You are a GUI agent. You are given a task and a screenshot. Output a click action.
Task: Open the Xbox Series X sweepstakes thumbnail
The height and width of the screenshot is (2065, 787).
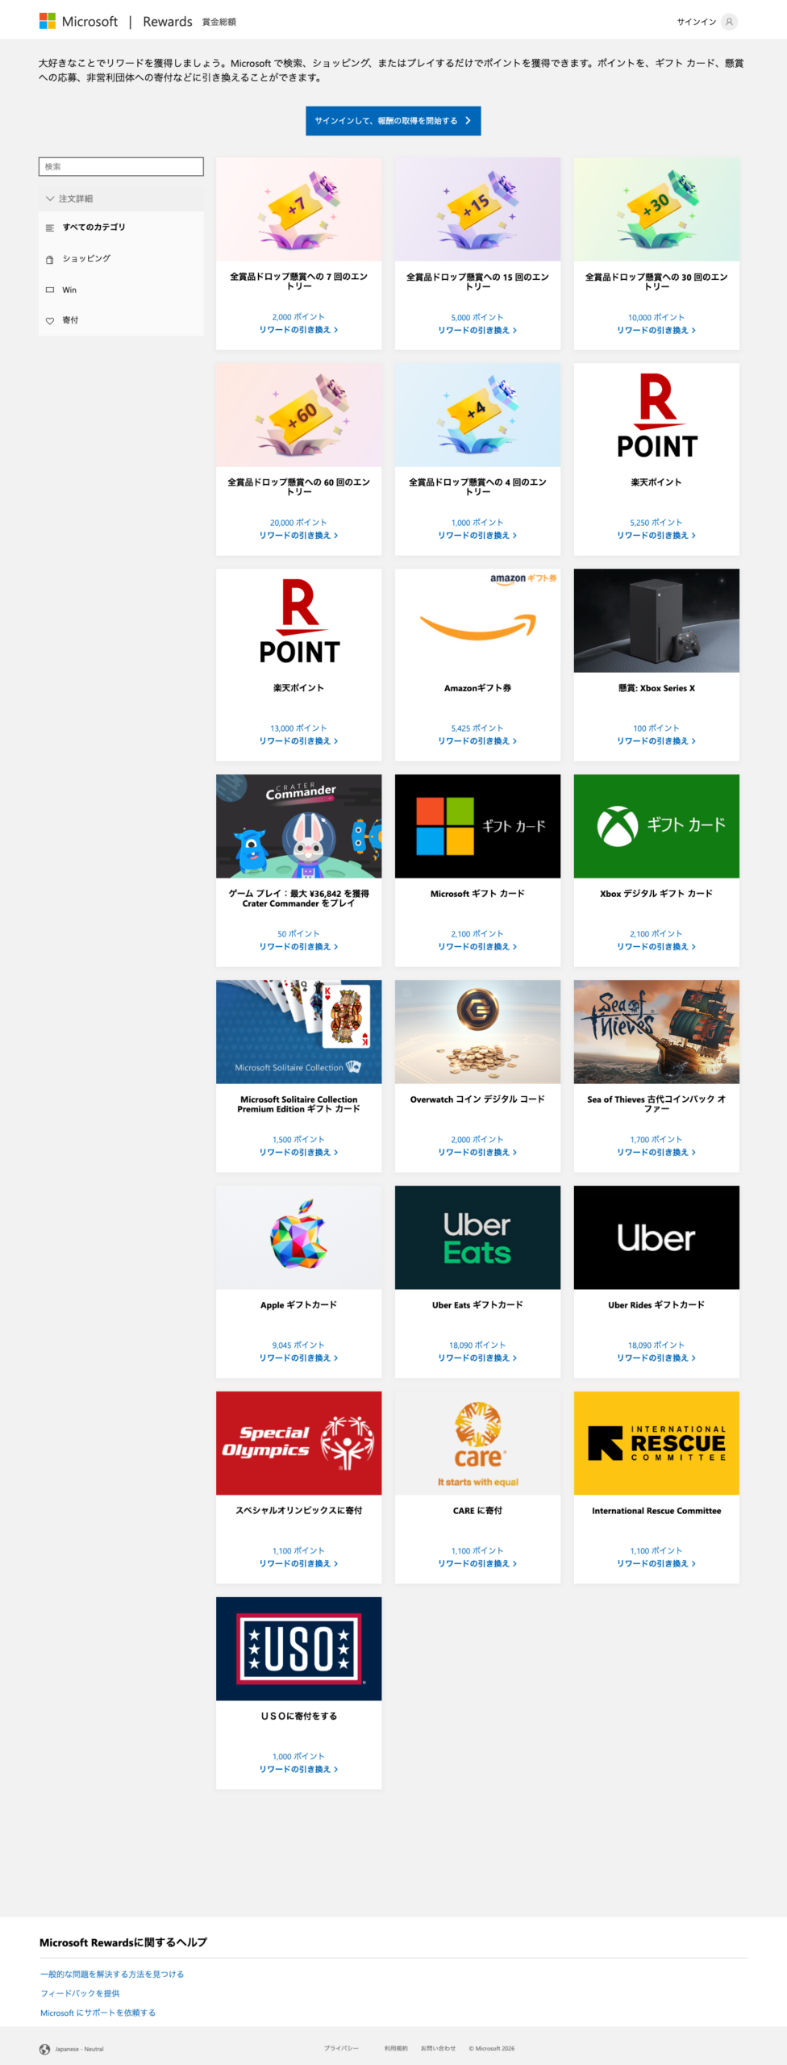point(656,620)
